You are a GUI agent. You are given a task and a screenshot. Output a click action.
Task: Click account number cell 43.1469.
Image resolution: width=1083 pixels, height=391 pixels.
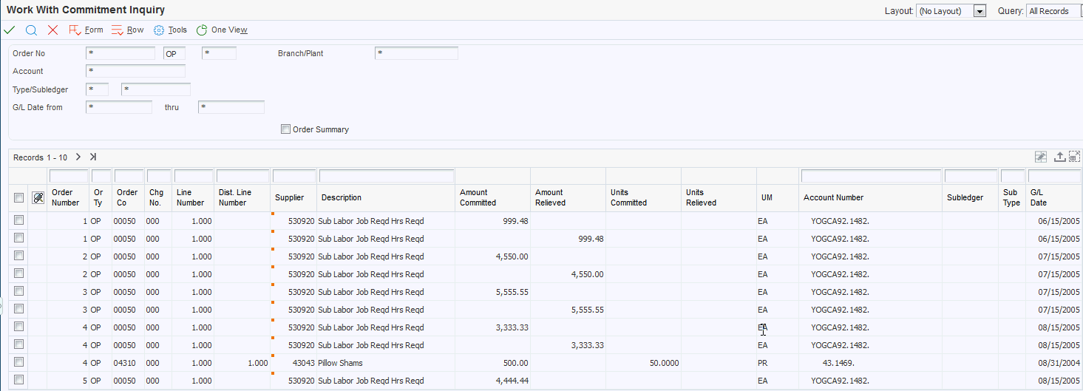tap(872, 363)
